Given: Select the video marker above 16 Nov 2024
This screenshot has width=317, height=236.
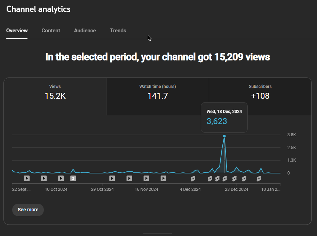Looking at the screenshot, I should [x=146, y=178].
